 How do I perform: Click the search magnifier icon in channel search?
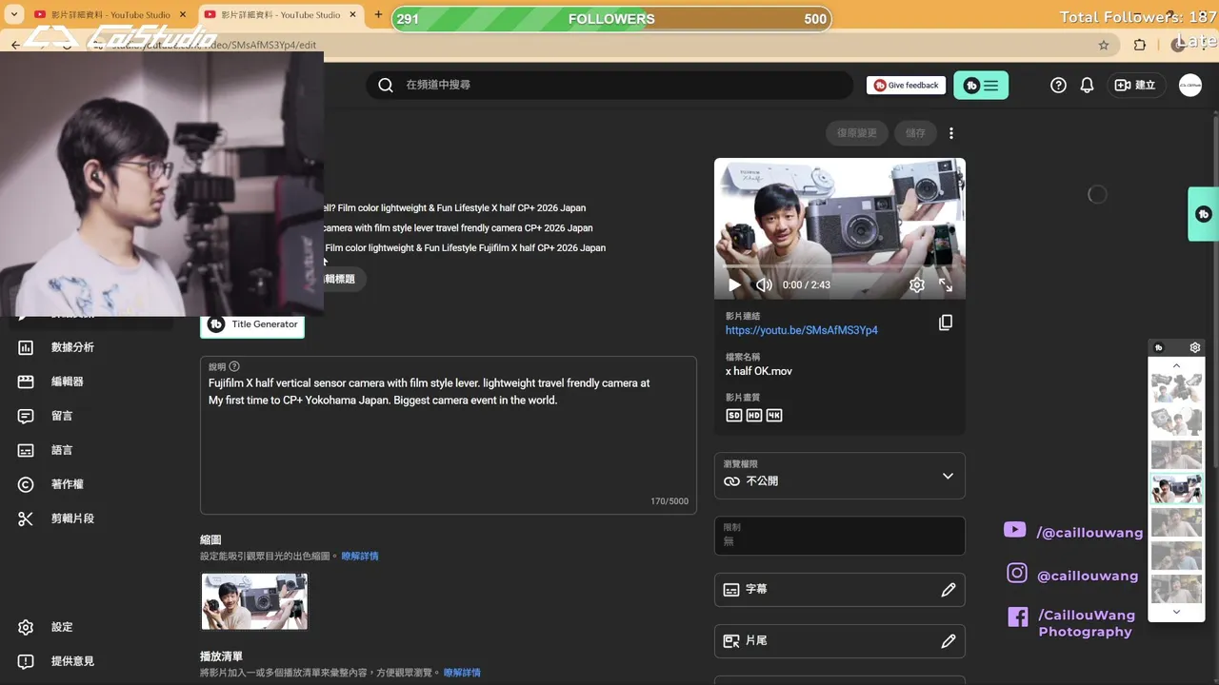point(386,86)
